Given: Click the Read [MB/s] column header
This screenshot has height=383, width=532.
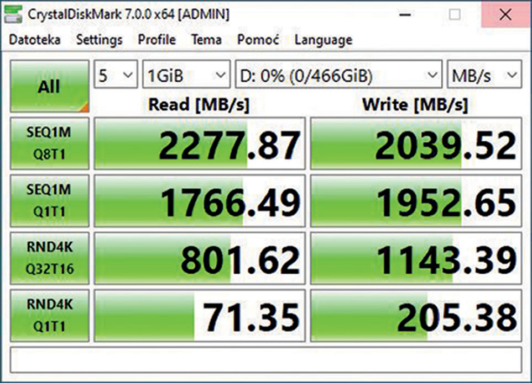Looking at the screenshot, I should tap(199, 105).
